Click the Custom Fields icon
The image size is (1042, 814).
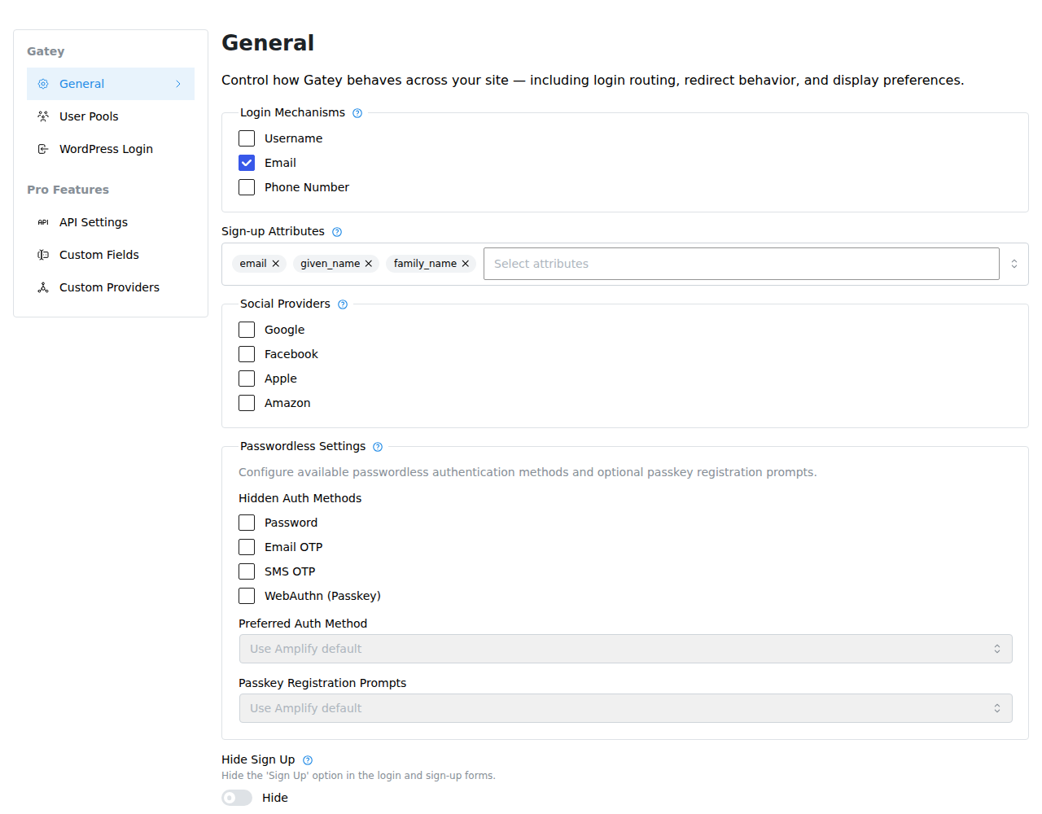click(x=43, y=255)
